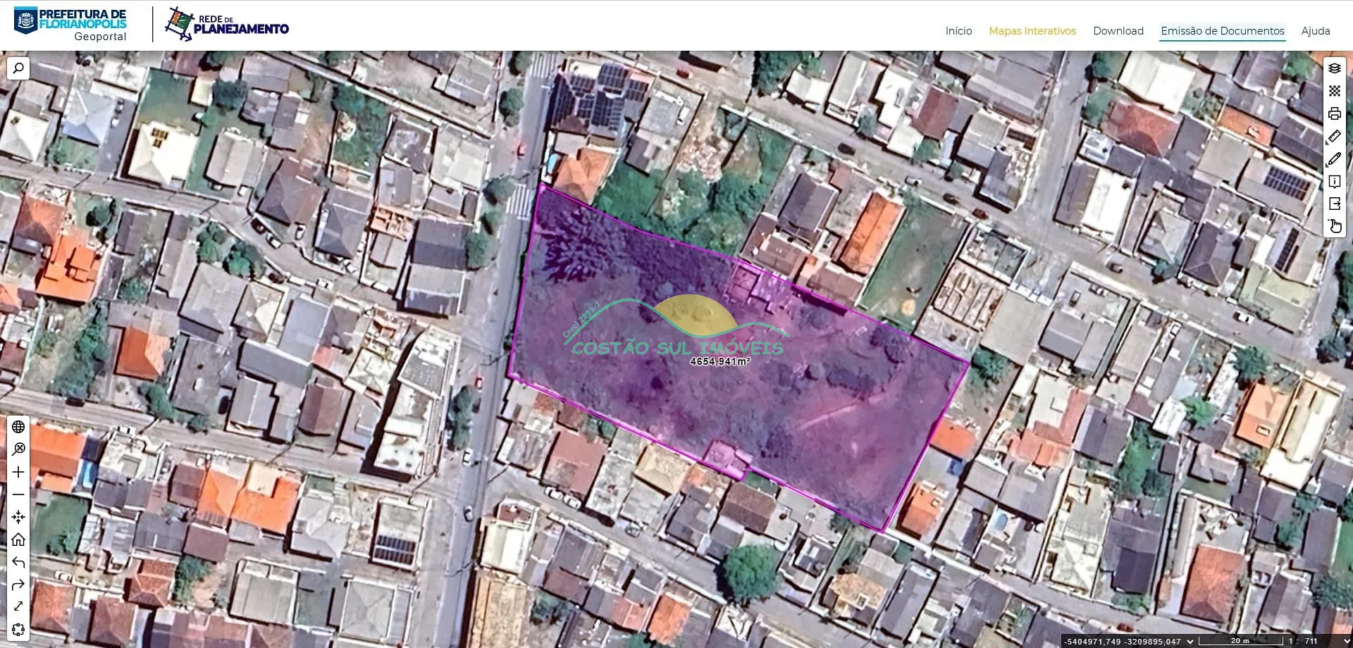Click the 20 m scale bar
Viewport: 1353px width, 648px height.
point(1242,641)
